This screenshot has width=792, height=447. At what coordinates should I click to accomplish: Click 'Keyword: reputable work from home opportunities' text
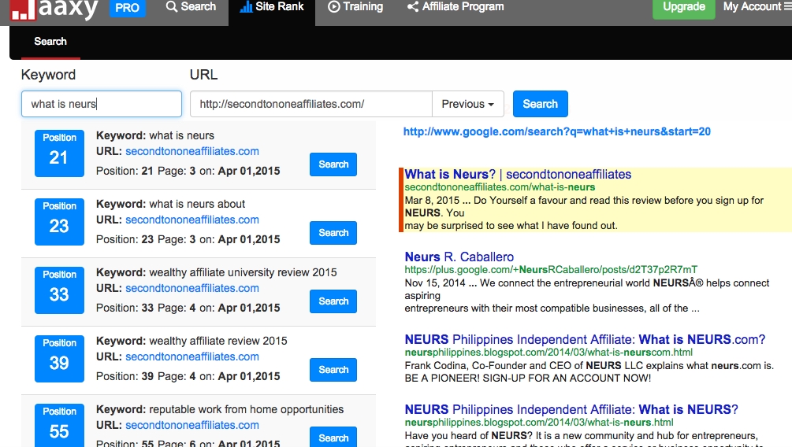[x=220, y=409]
